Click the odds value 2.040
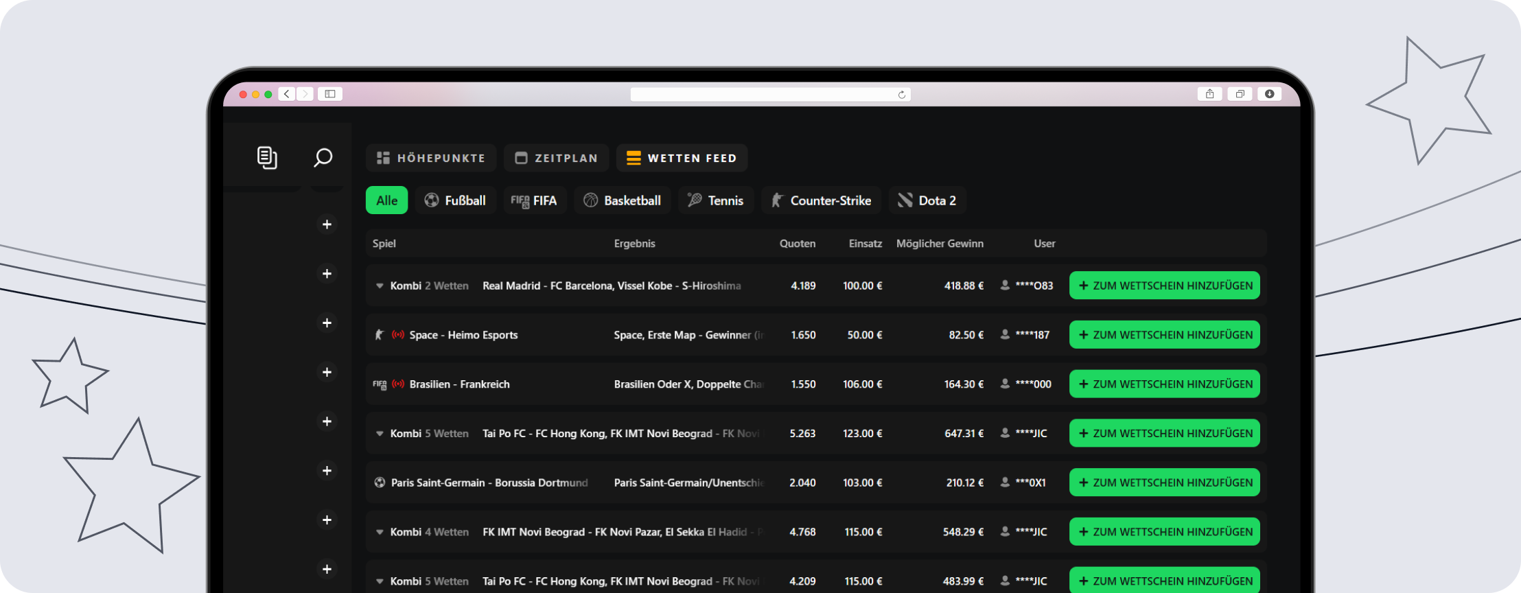This screenshot has width=1521, height=593. pos(802,482)
